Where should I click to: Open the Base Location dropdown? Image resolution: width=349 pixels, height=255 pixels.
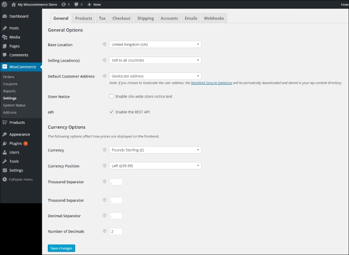click(x=155, y=44)
